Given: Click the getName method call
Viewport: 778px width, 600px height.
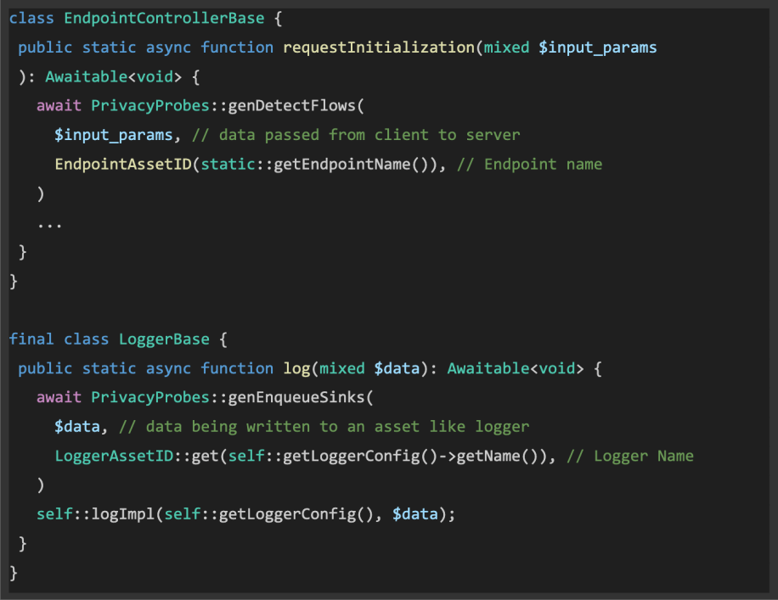Looking at the screenshot, I should [x=488, y=456].
